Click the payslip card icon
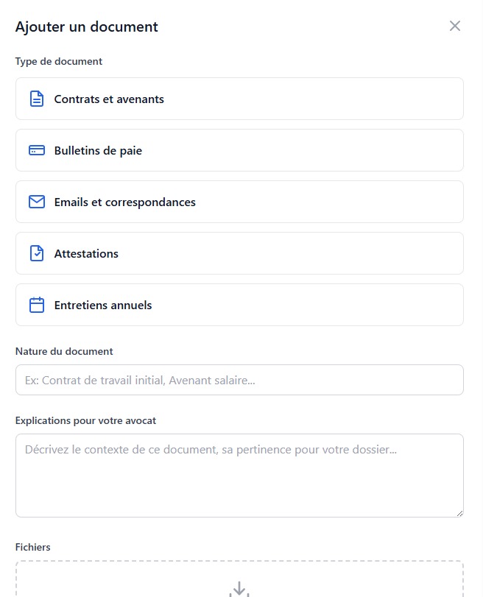Image resolution: width=483 pixels, height=597 pixels. (37, 150)
